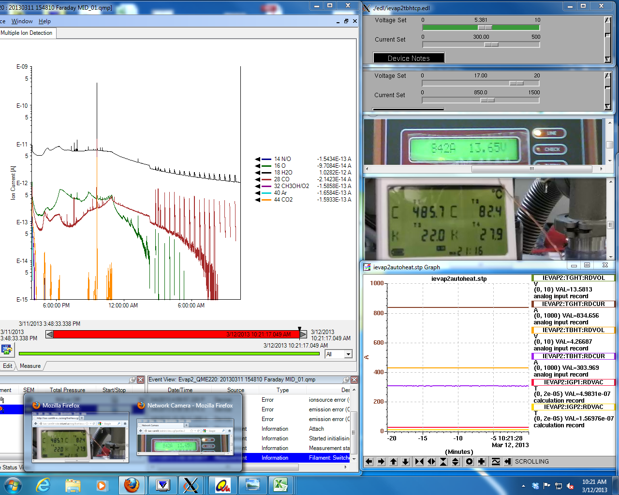
Task: Open the All dropdown beside green progress bar
Action: coord(348,354)
